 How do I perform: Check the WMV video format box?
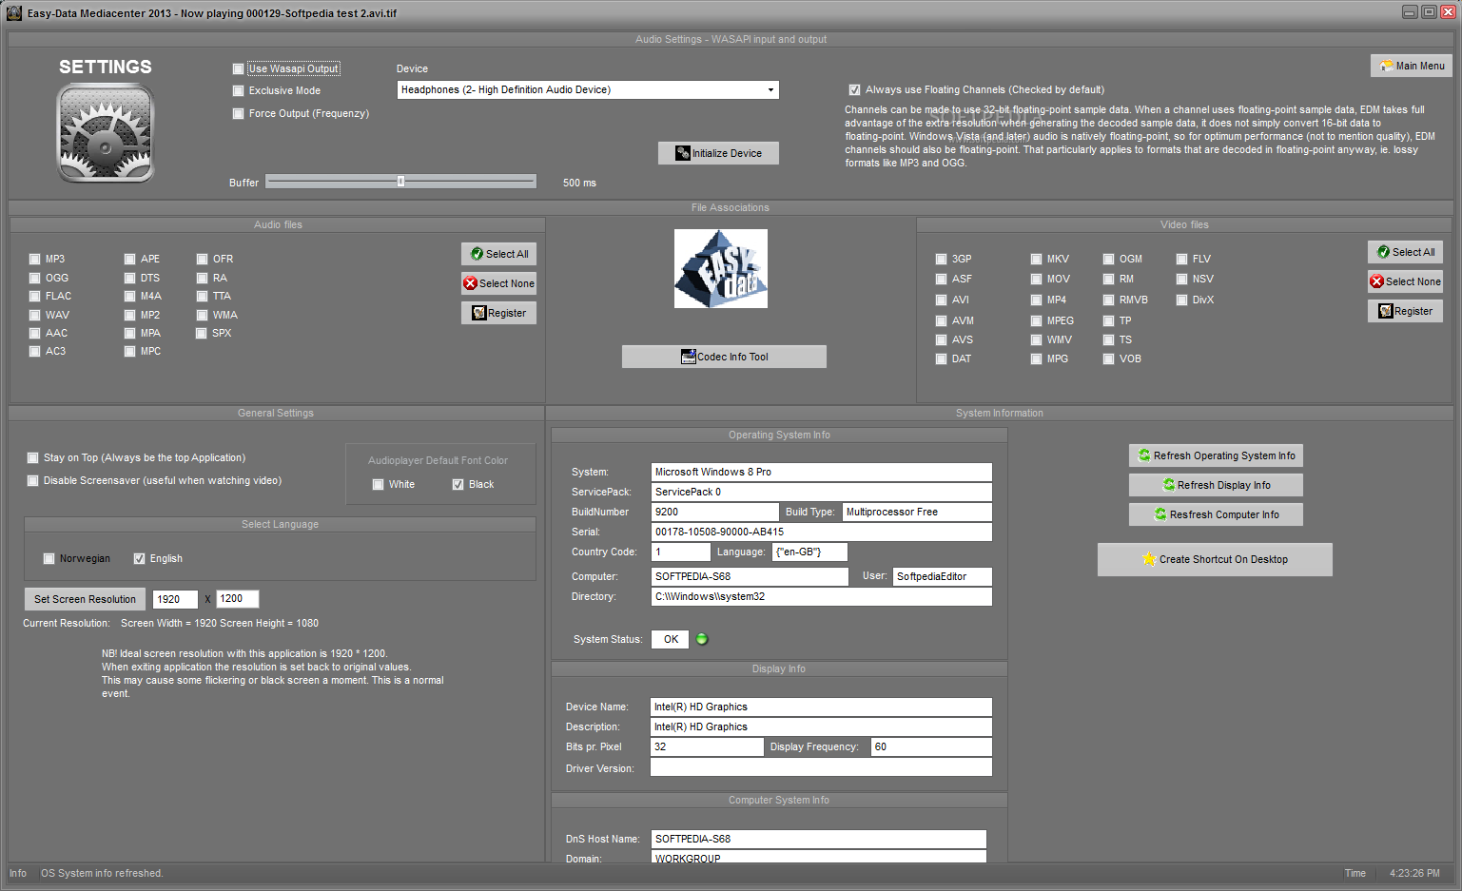tap(1036, 339)
